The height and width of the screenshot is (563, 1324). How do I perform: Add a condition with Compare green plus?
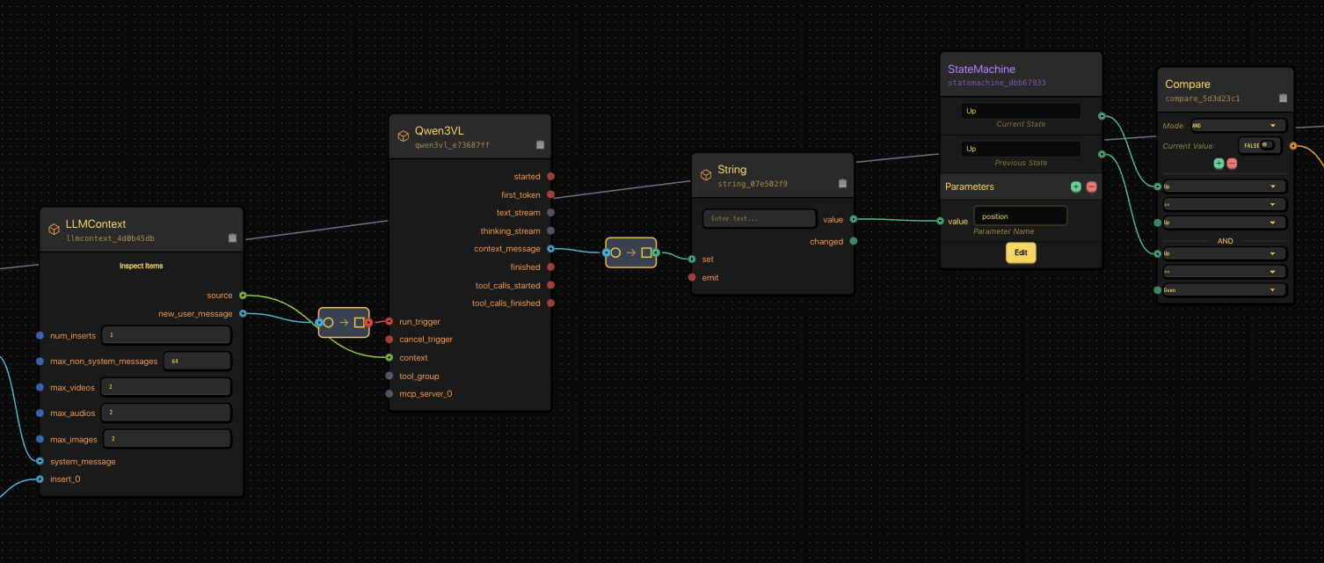click(1219, 164)
